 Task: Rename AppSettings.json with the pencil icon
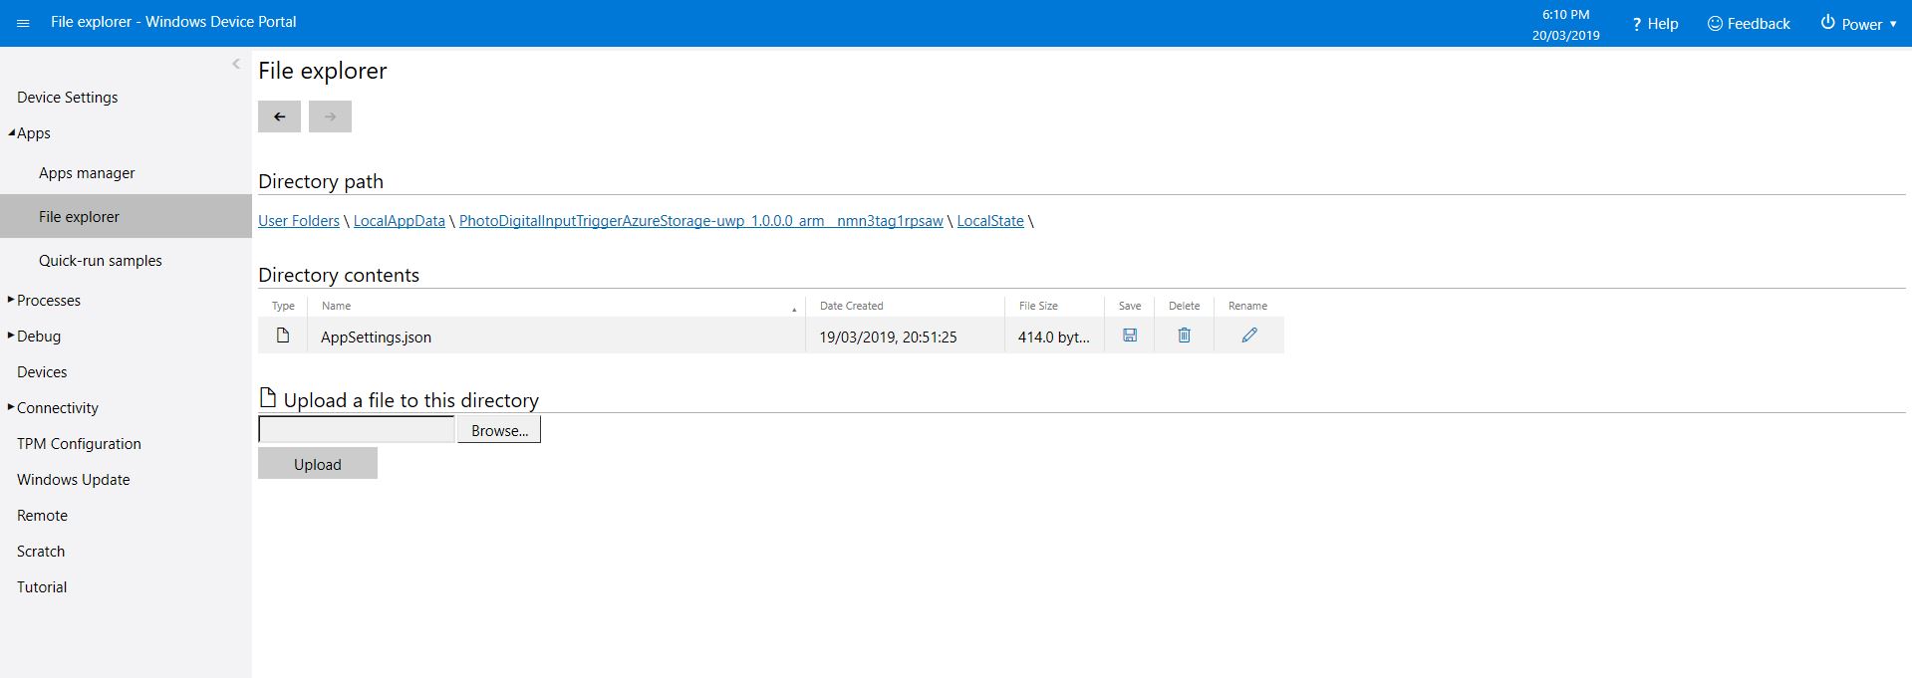(x=1249, y=336)
